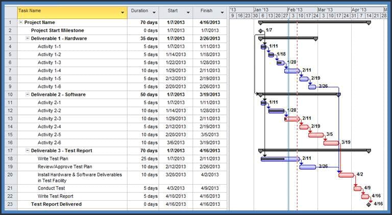Open the Start column filter dropdown
Viewport: 392px width, 215px height.
pos(187,12)
